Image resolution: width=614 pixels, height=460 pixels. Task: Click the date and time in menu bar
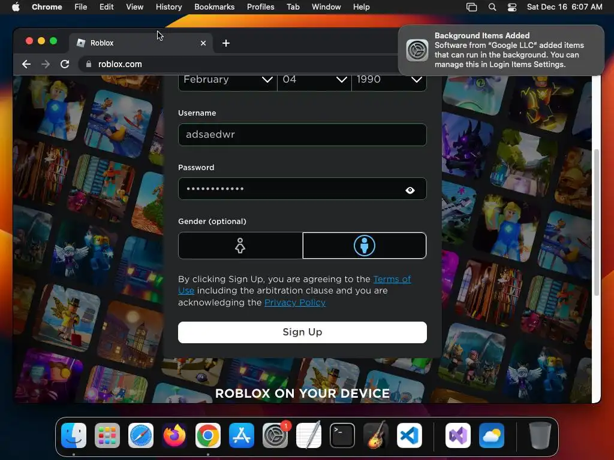click(x=564, y=7)
